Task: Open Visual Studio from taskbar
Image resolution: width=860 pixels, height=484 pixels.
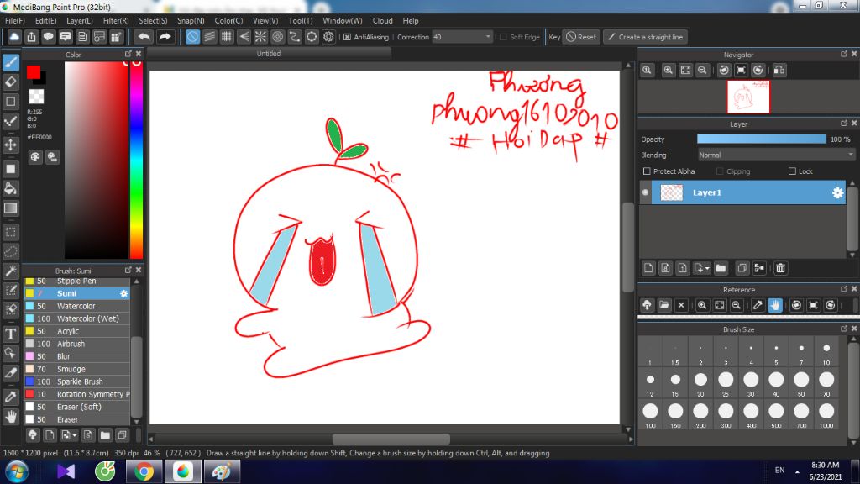Action: click(x=66, y=472)
